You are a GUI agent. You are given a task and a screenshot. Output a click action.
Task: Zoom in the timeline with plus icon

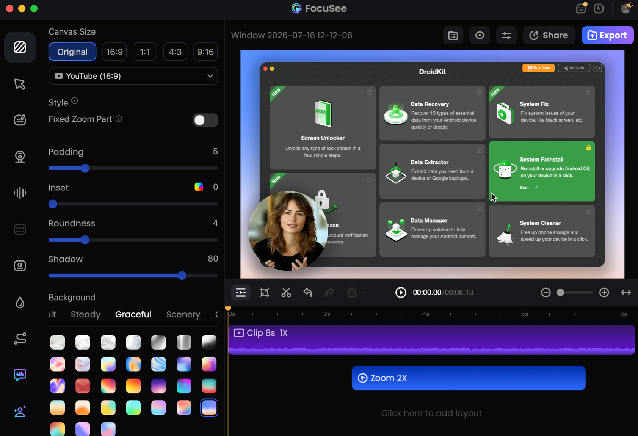coord(604,292)
